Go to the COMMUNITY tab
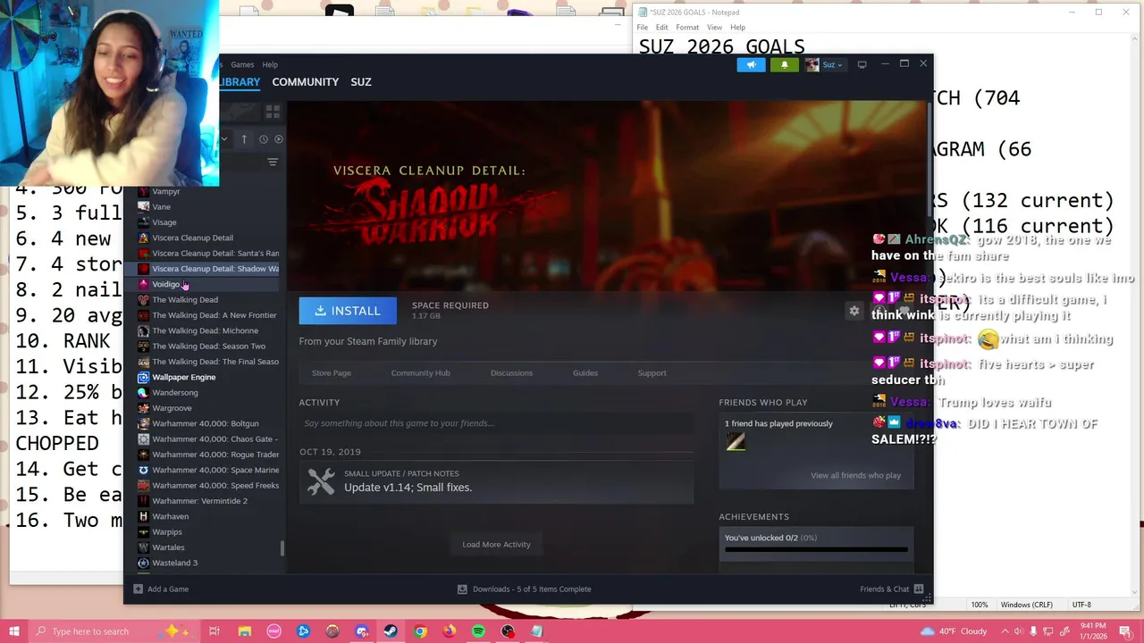This screenshot has height=643, width=1144. tap(306, 81)
